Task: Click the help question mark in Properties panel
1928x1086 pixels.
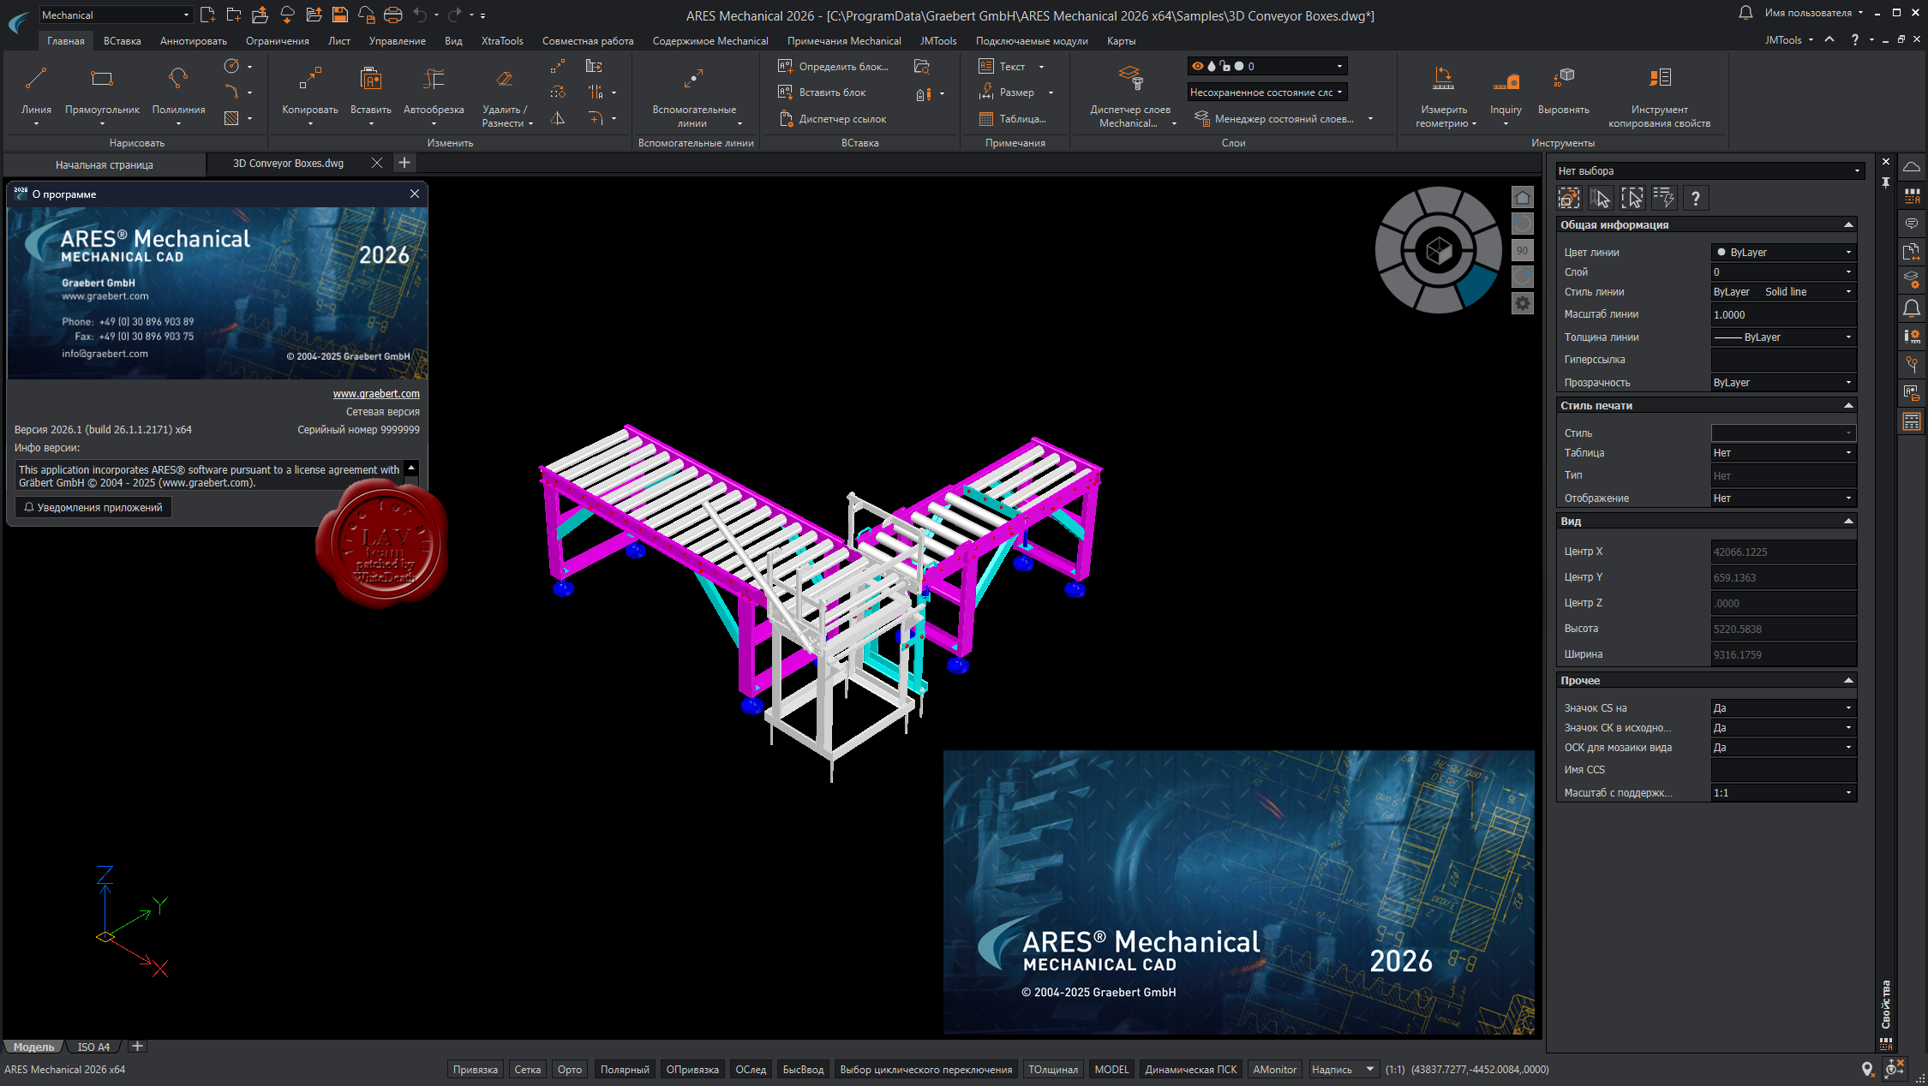Action: [x=1696, y=199]
